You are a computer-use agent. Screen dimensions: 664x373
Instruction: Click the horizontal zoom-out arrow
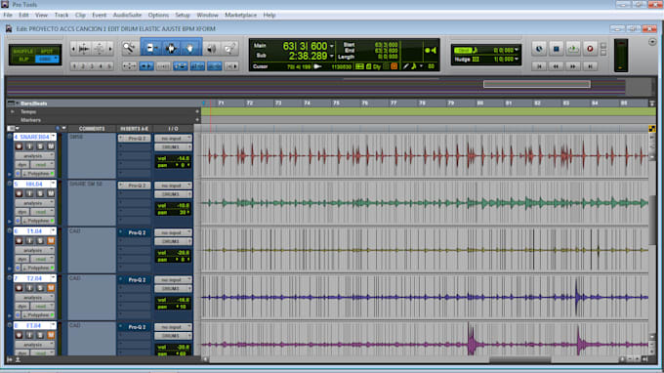73,49
